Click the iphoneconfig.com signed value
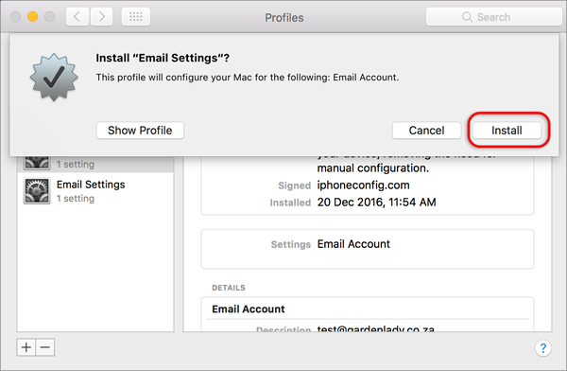Image resolution: width=567 pixels, height=371 pixels. tap(364, 185)
